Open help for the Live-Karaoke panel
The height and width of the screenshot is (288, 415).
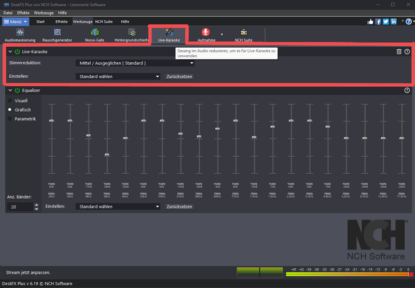(407, 51)
